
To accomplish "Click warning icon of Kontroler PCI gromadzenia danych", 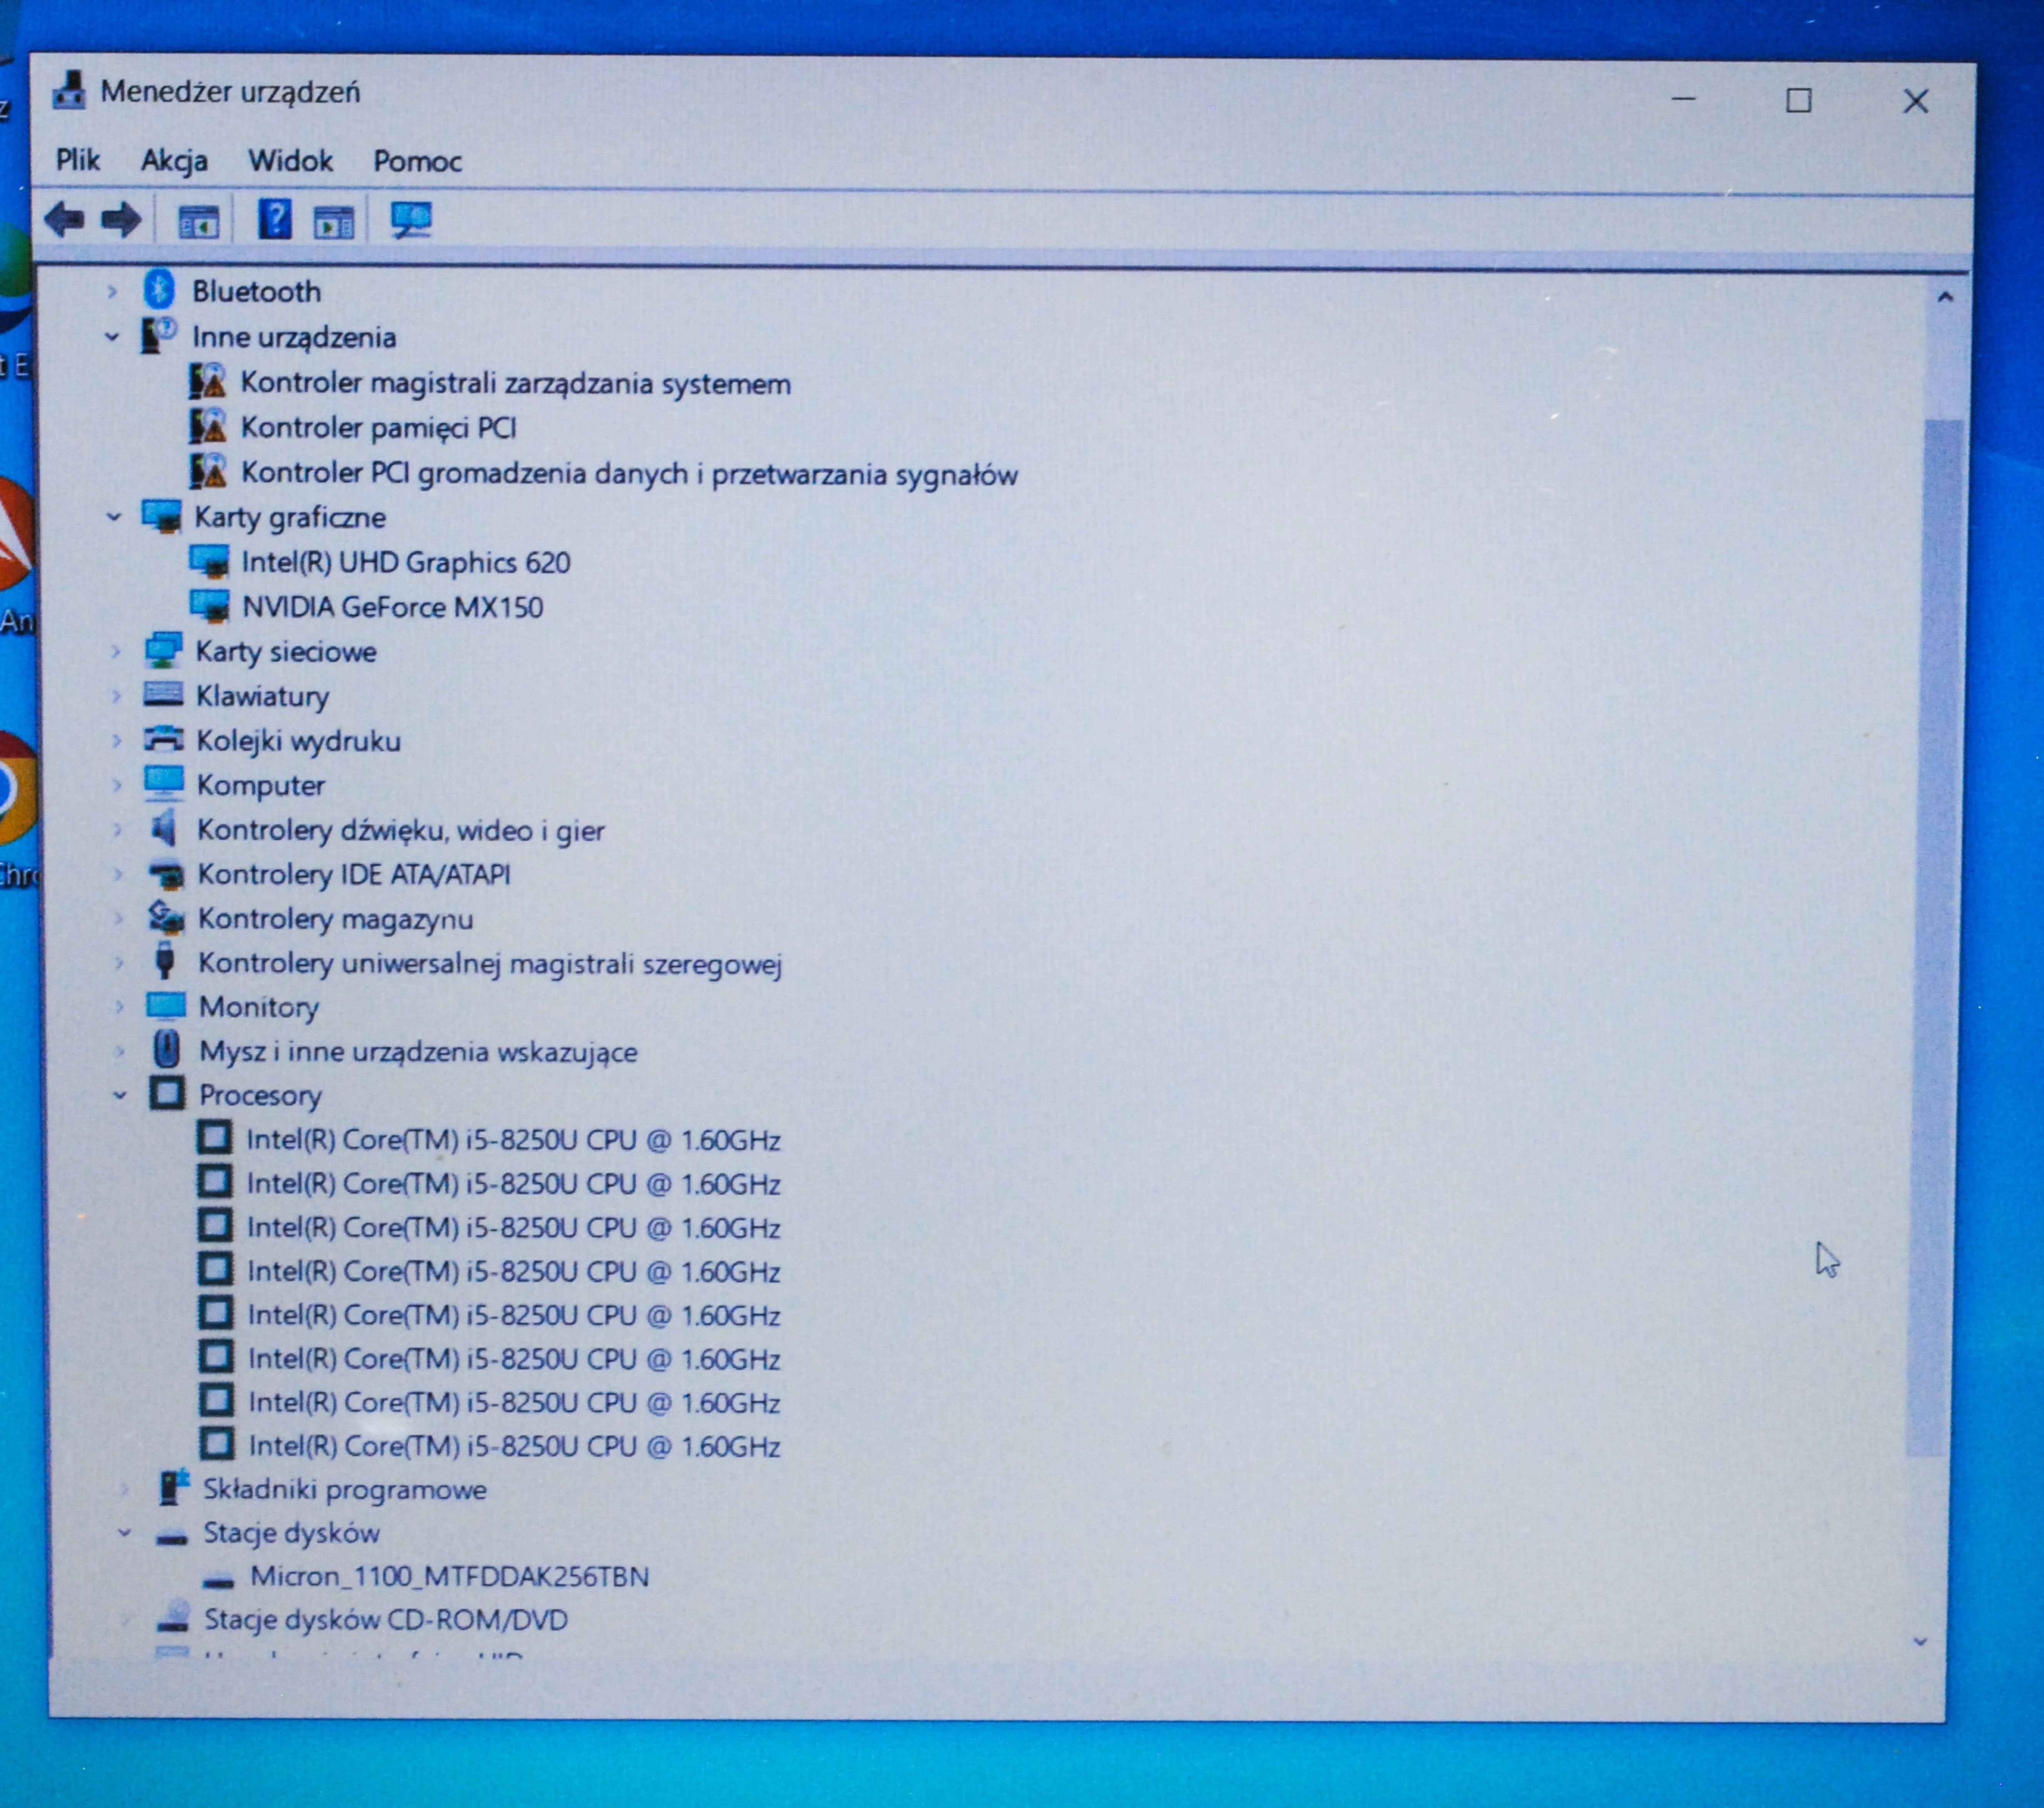I will click(208, 471).
